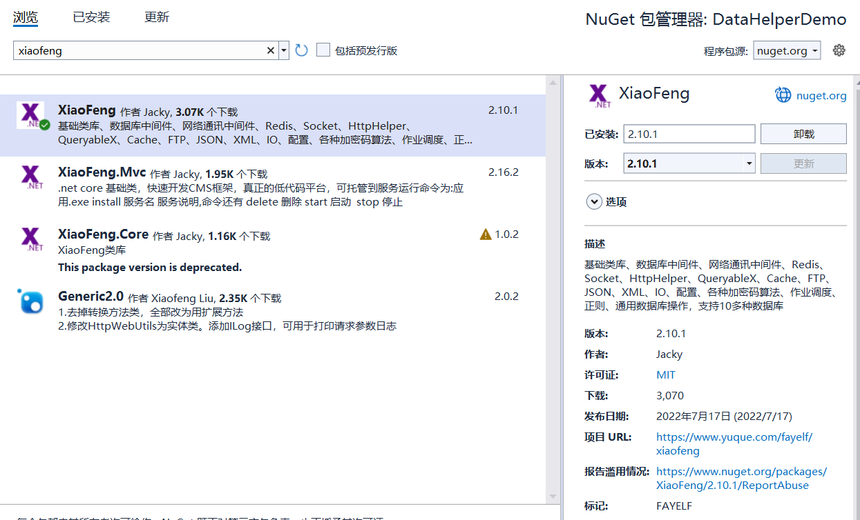Switch to the 已安装 tab

point(91,17)
